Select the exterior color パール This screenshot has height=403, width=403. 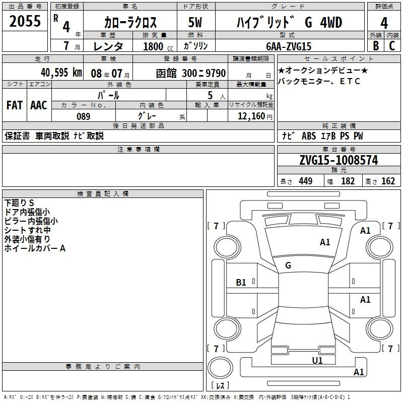(108, 95)
